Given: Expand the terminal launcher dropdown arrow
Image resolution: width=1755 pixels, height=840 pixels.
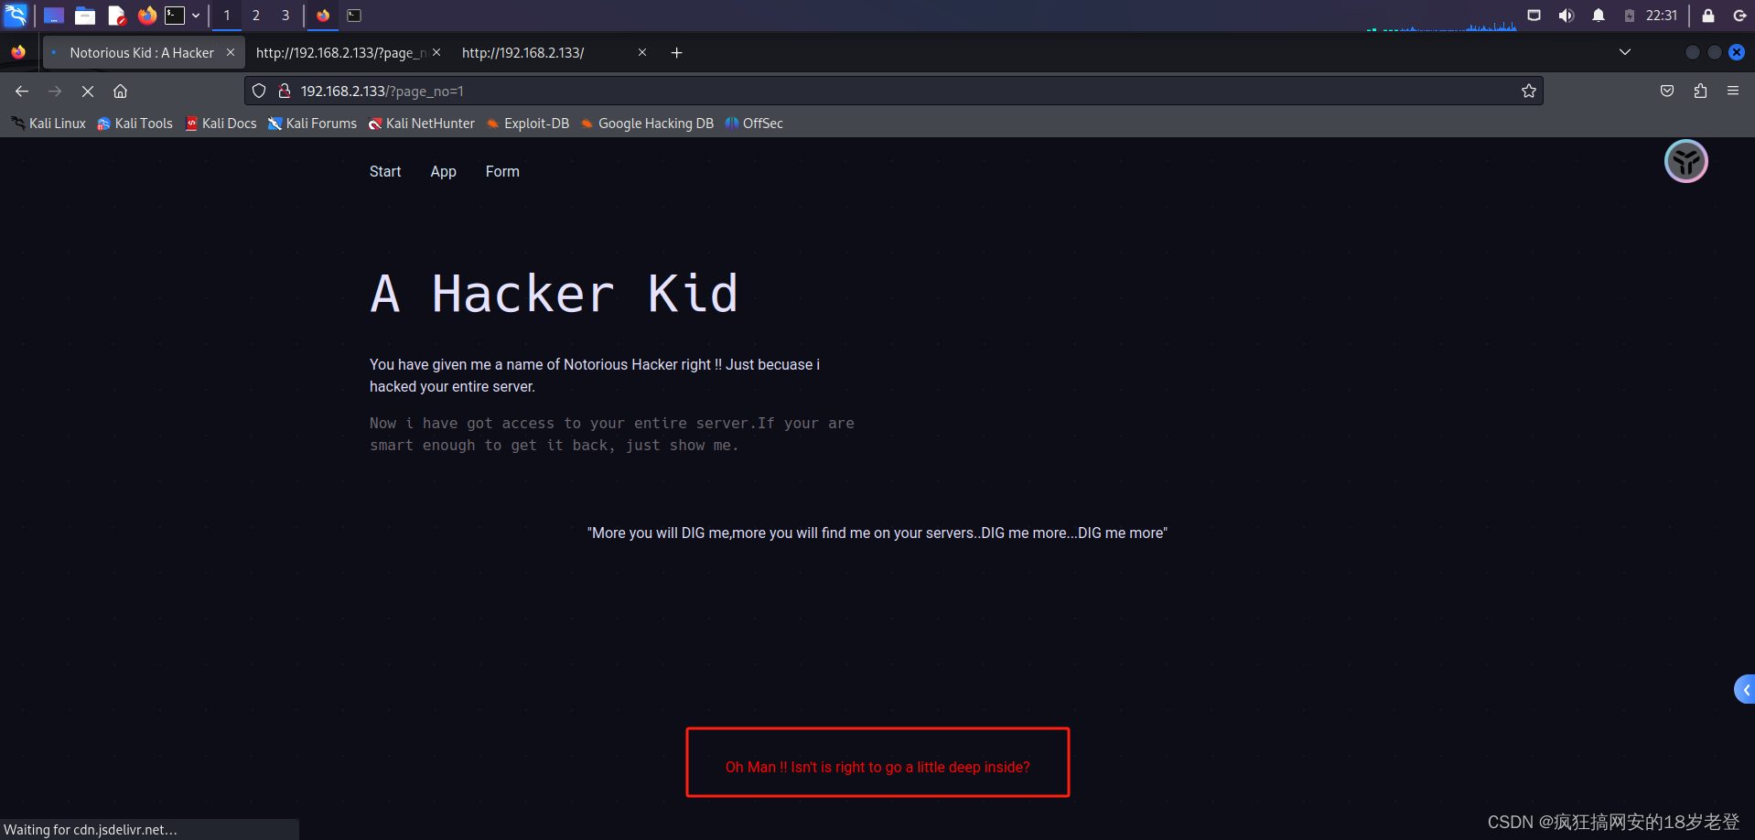Looking at the screenshot, I should [196, 16].
